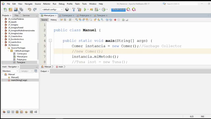Open the Profile Project dropdown arrow

click(x=100, y=10)
